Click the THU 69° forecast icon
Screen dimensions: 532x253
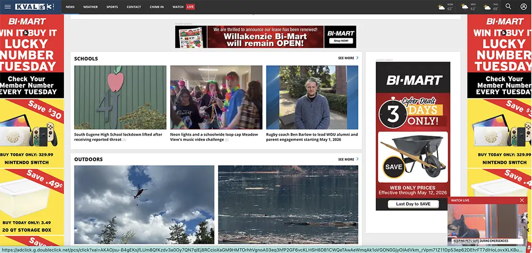click(x=487, y=7)
